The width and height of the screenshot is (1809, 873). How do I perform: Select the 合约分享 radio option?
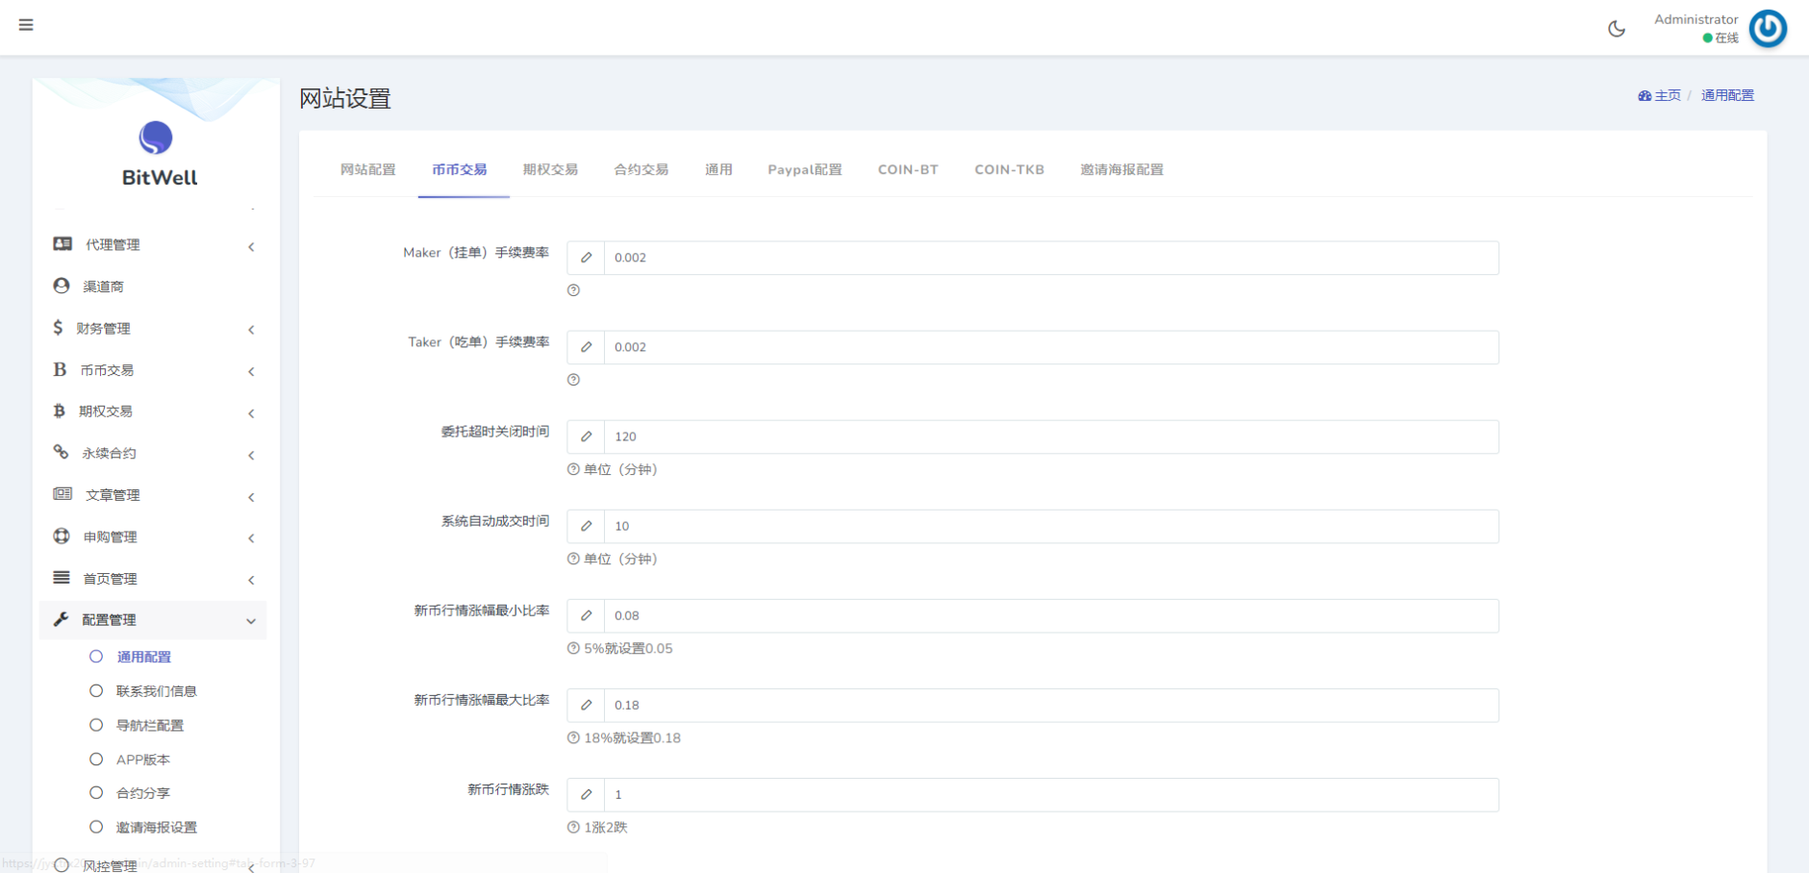coord(95,792)
